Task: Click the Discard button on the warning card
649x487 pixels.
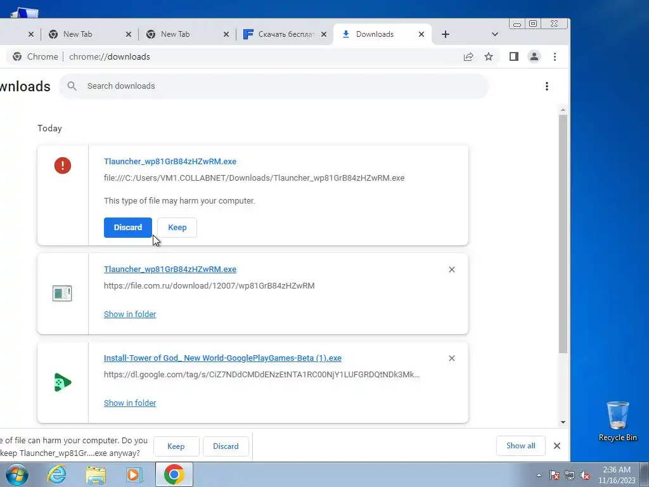Action: click(127, 228)
